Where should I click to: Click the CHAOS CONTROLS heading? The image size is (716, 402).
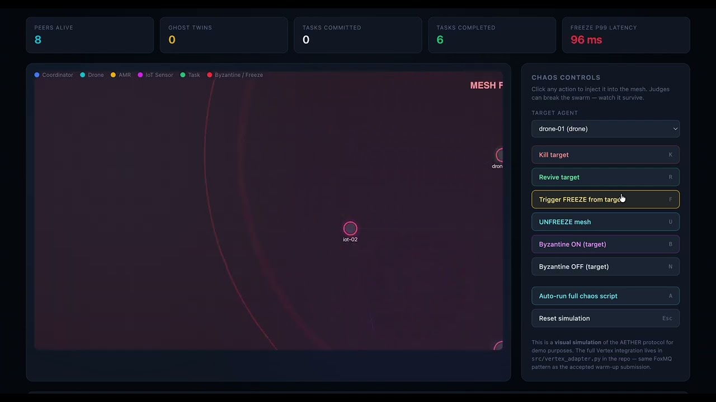click(x=566, y=78)
